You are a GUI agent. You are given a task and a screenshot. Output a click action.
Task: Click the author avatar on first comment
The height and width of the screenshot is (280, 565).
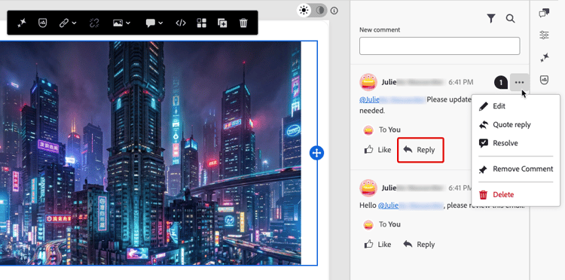(368, 82)
